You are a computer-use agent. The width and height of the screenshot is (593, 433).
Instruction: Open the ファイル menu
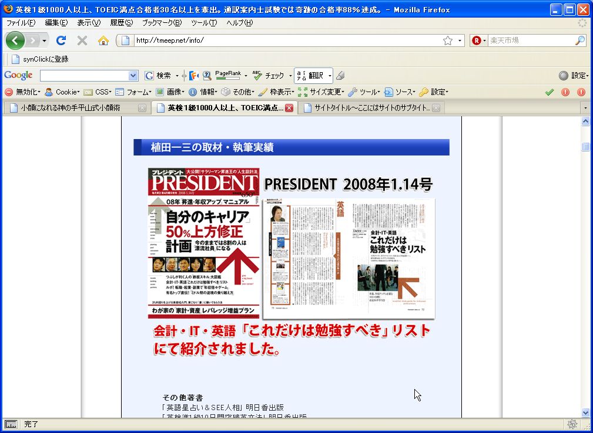[x=21, y=23]
